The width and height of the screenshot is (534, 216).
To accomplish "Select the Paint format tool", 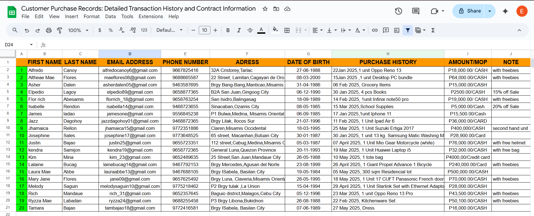I will pyautogui.click(x=60, y=30).
